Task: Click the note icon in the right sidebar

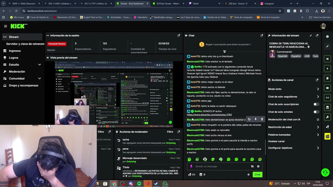Action: point(327,78)
